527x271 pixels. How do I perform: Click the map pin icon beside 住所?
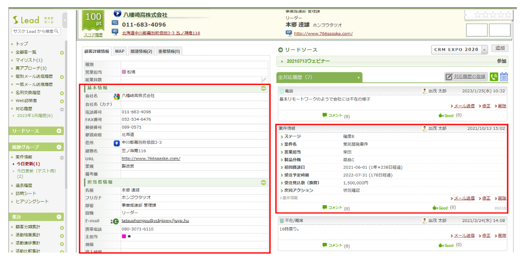[x=117, y=143]
